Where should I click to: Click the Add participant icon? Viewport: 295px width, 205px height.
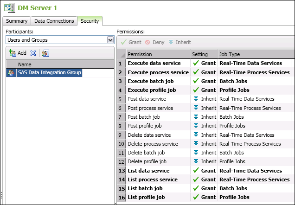(13, 53)
